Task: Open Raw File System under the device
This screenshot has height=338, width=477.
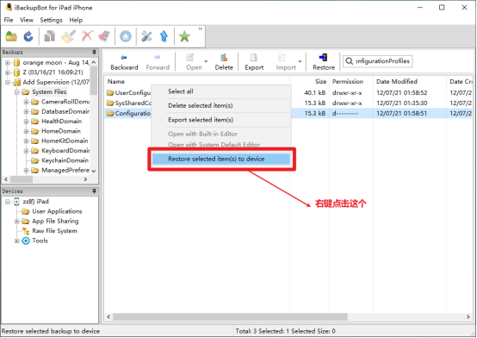Action: (x=54, y=231)
